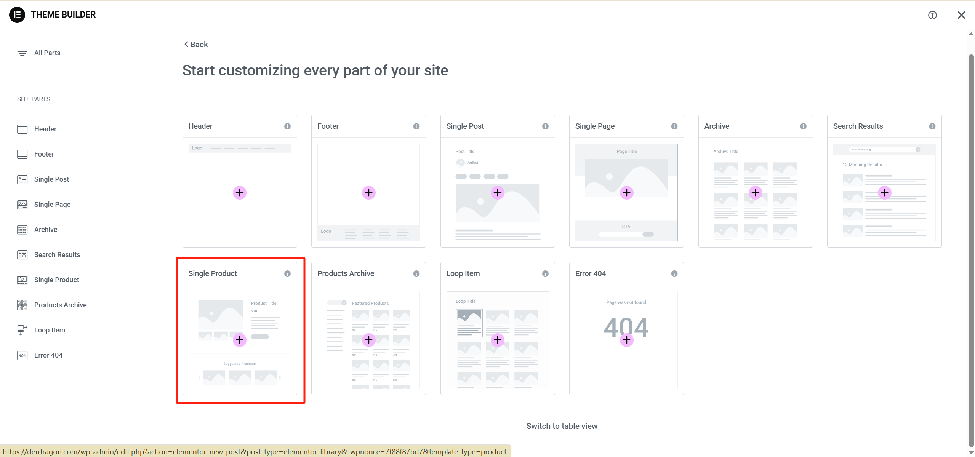The image size is (975, 457).
Task: Close the Theme Builder panel
Action: [x=961, y=15]
